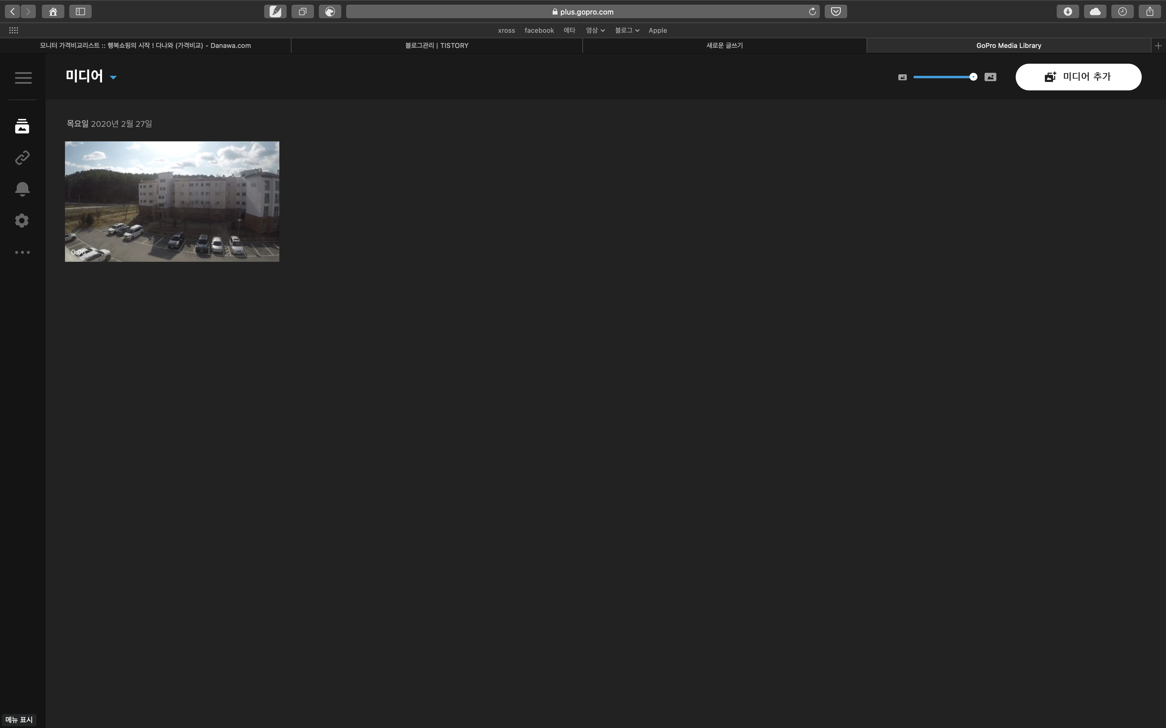Click small thumbnail size icon
1166x728 pixels.
coord(902,77)
